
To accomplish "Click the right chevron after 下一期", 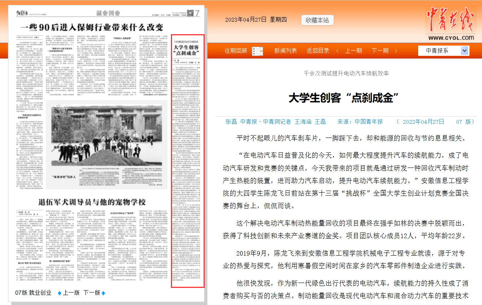I will [x=396, y=51].
